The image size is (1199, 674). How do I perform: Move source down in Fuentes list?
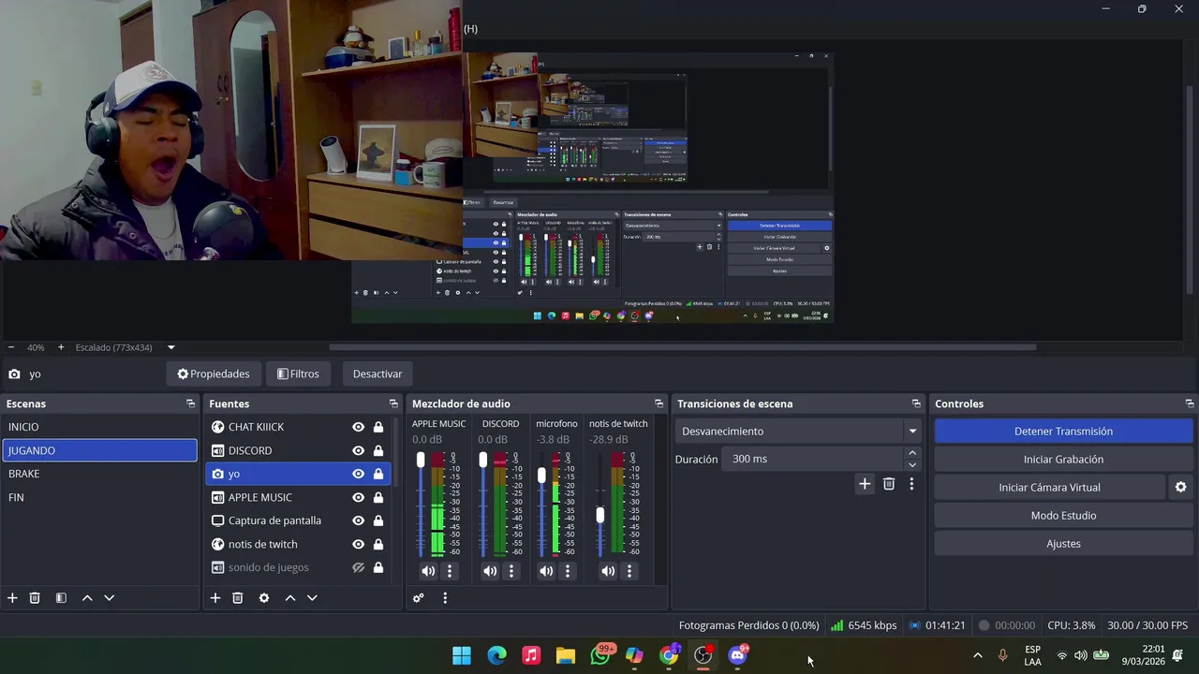[312, 598]
